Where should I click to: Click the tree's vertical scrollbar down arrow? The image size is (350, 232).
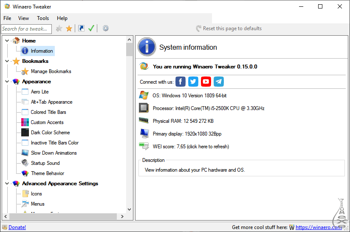pyautogui.click(x=130, y=209)
